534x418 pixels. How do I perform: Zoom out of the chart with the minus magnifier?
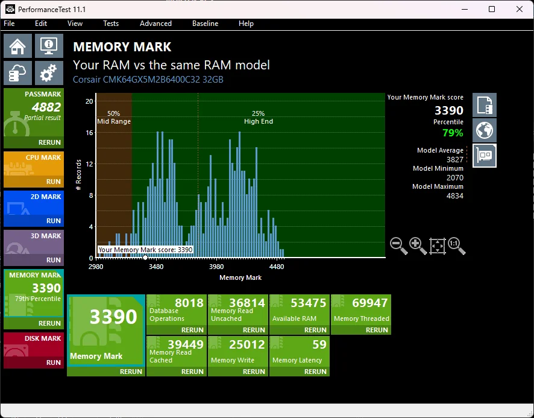[398, 246]
